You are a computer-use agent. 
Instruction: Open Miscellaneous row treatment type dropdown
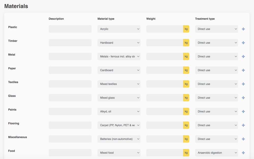(x=217, y=139)
